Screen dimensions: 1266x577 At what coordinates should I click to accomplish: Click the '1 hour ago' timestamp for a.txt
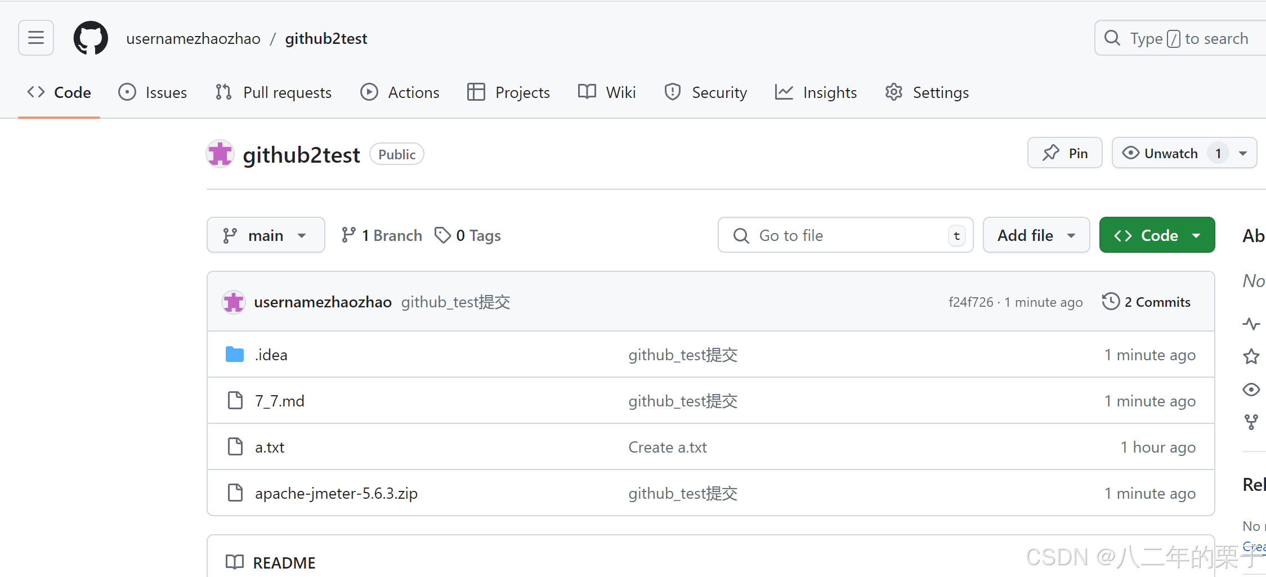pyautogui.click(x=1158, y=447)
